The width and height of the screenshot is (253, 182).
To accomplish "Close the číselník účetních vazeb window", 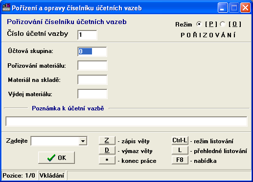I will click(245, 8).
